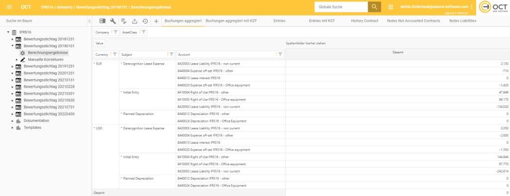Sort by Currency using the arrow
The height and width of the screenshot is (196, 510).
point(111,55)
